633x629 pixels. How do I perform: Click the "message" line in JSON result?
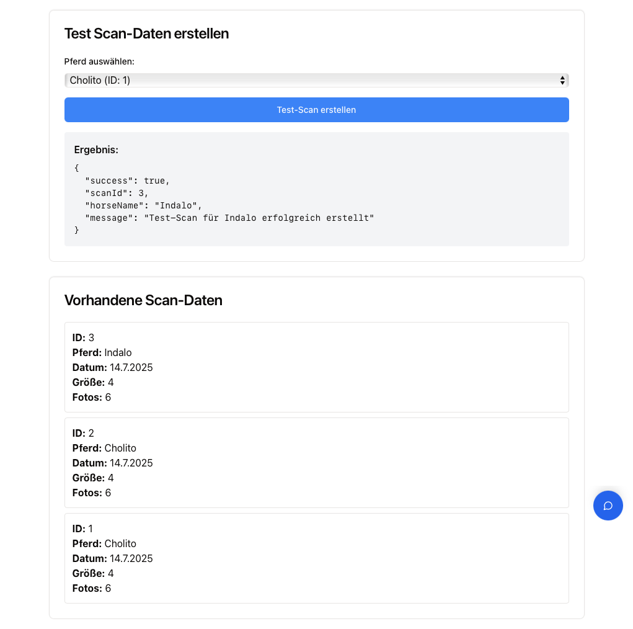[229, 218]
